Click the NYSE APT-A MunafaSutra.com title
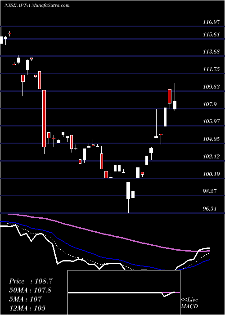225x315 pixels. click(x=37, y=5)
